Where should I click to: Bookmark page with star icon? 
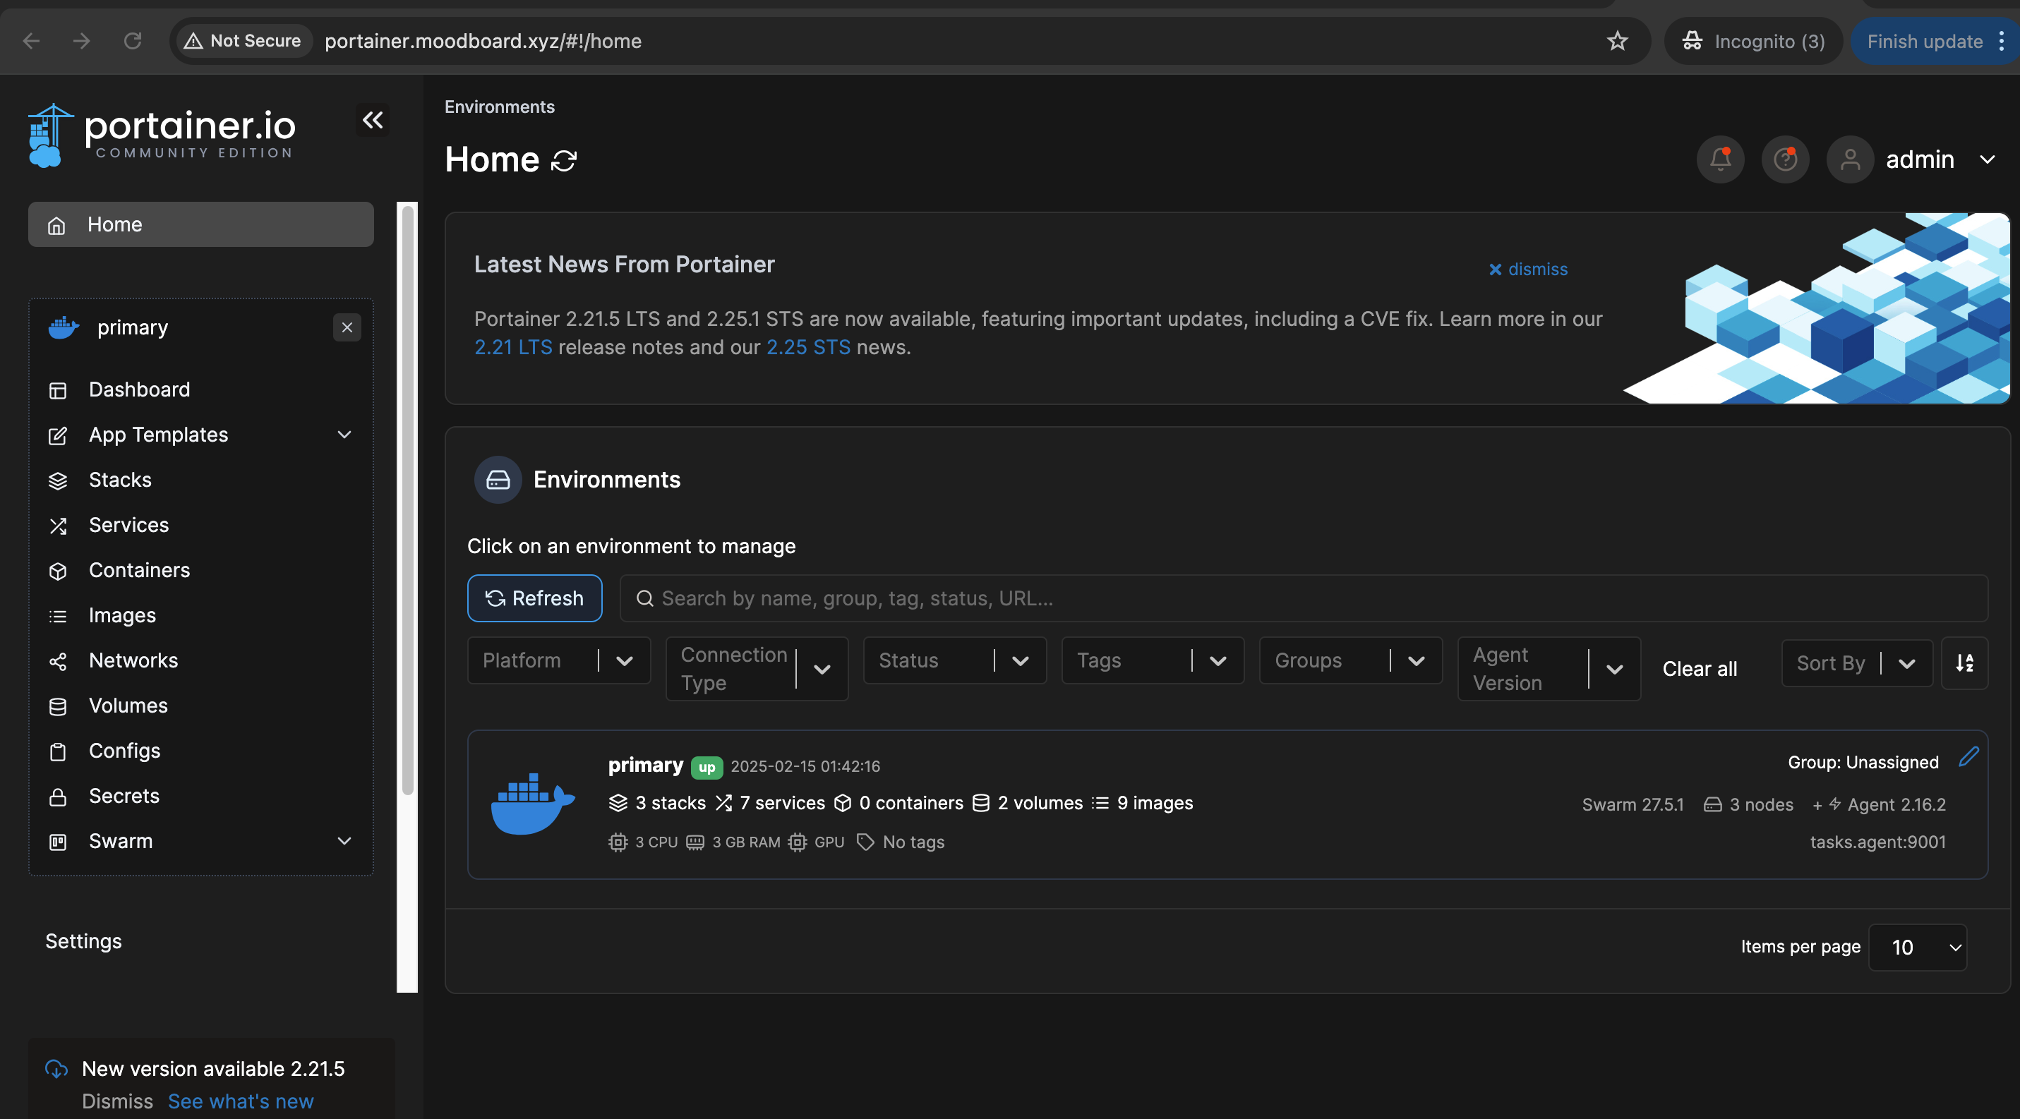coord(1617,42)
